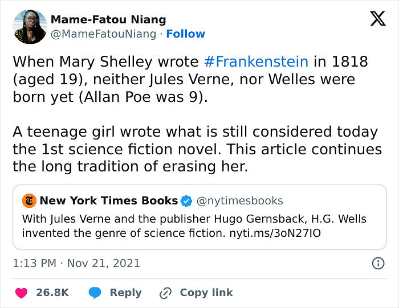399x308 pixels.
Task: Click the New York Times Books name
Action: coord(108,200)
